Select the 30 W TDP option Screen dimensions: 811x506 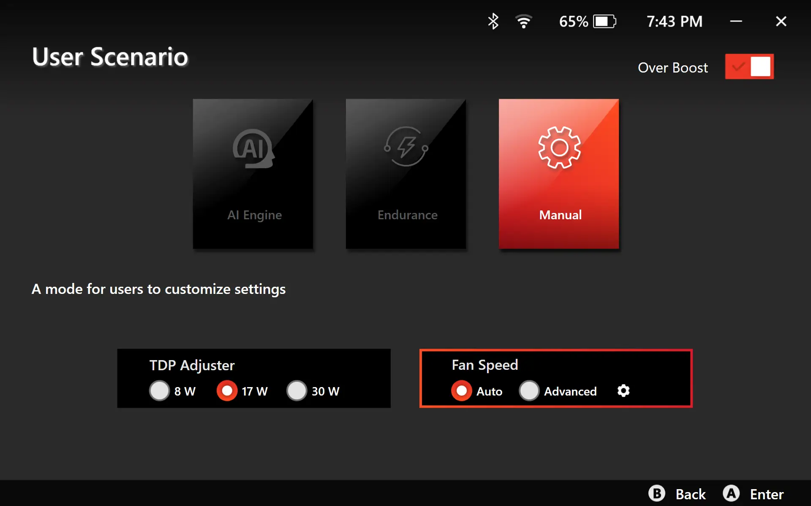pos(297,391)
